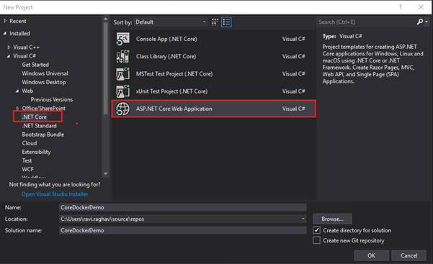
Task: Select Windows Desktop category
Action: coord(44,82)
